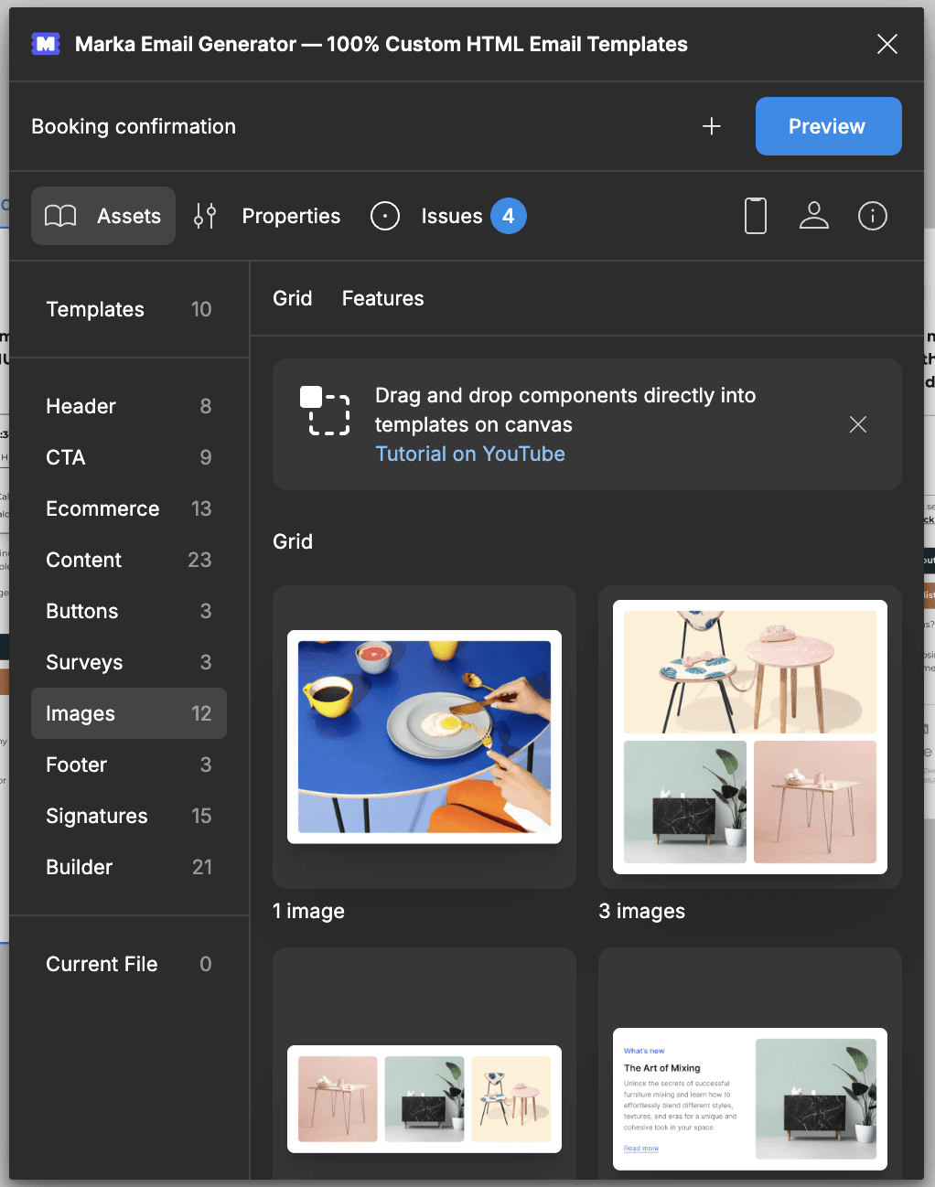Click the mobile phone preview icon
Viewport: 935px width, 1187px height.
[756, 216]
